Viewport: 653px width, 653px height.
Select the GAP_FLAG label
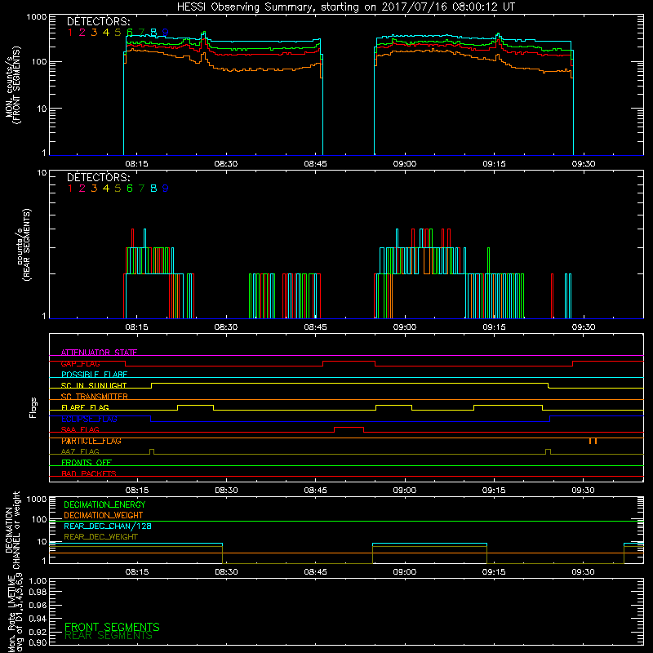point(80,363)
